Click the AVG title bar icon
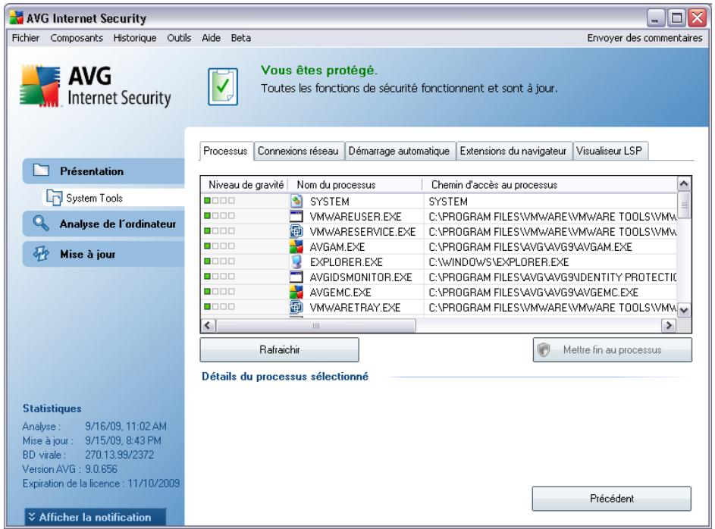Viewport: 715px width, 529px height. tap(17, 17)
